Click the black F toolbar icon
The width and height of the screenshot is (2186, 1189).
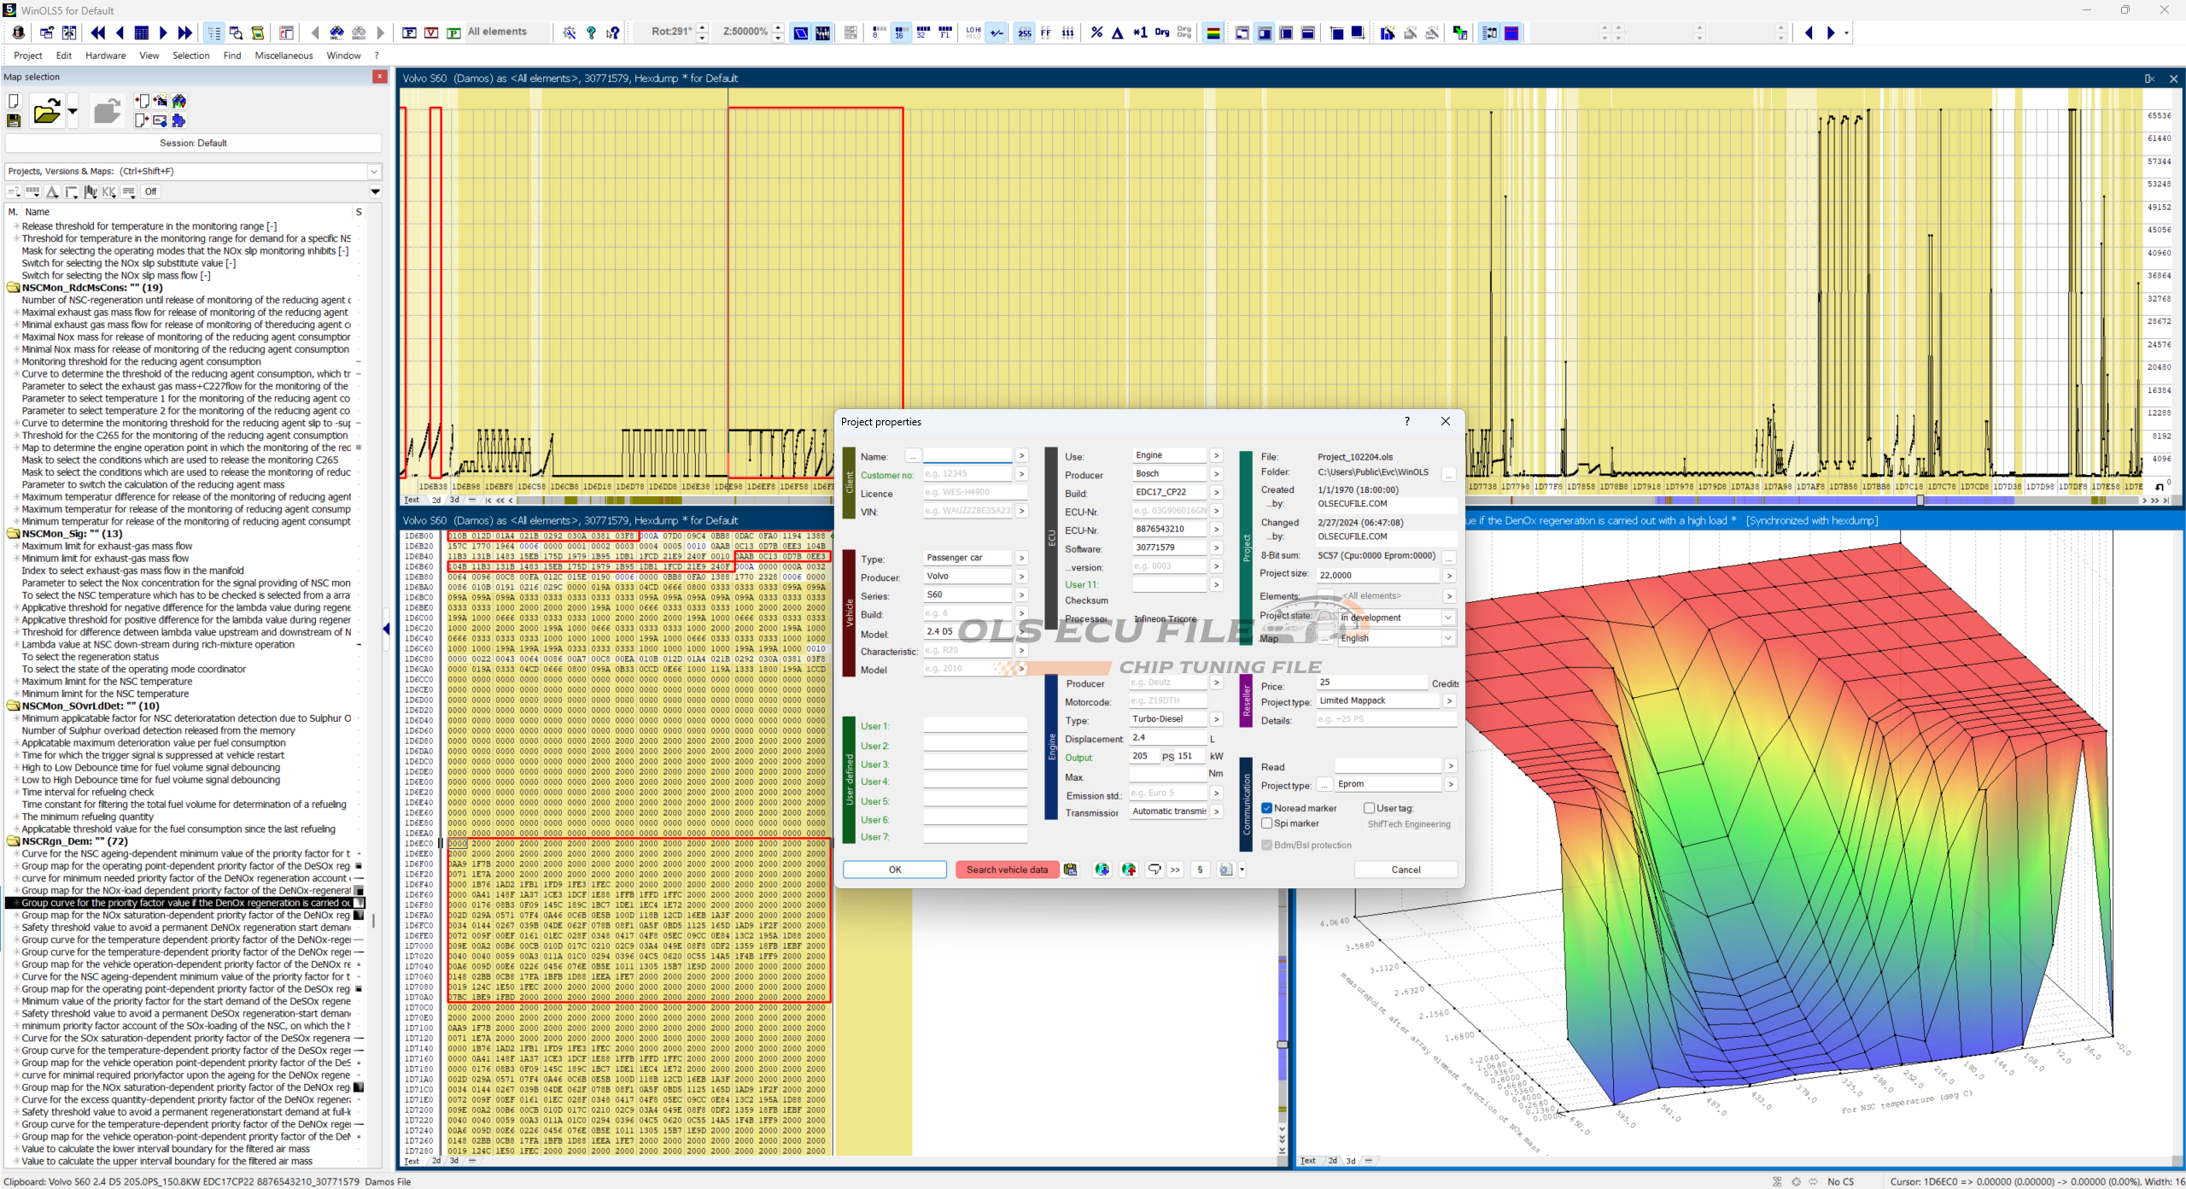click(x=409, y=32)
